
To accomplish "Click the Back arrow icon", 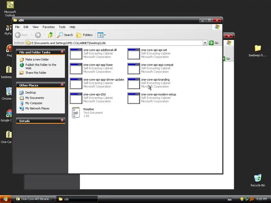I will (x=18, y=35).
